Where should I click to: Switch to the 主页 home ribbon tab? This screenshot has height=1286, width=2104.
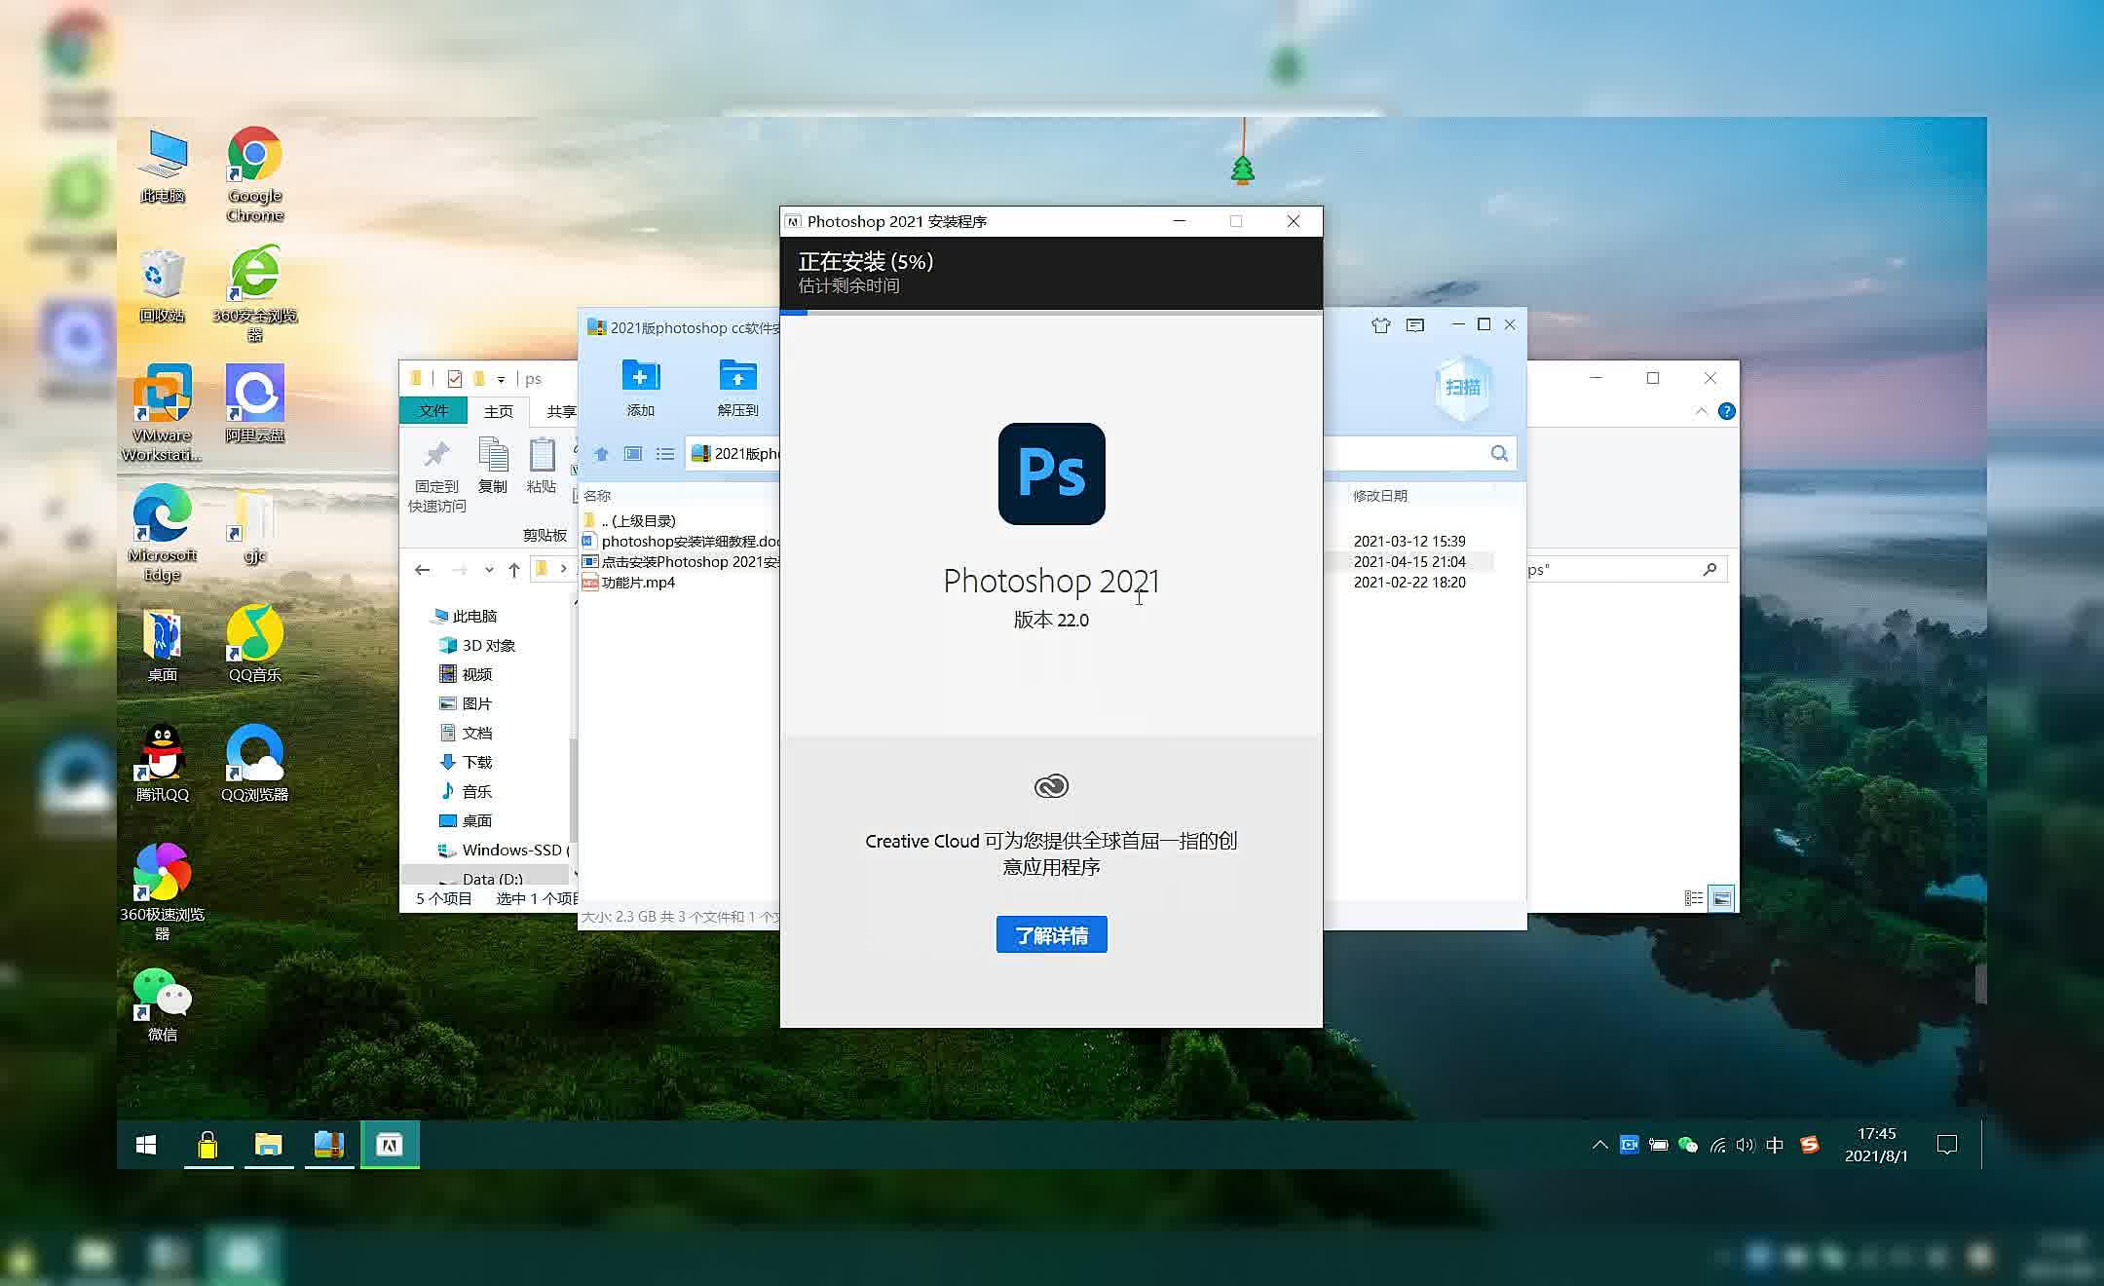point(498,411)
